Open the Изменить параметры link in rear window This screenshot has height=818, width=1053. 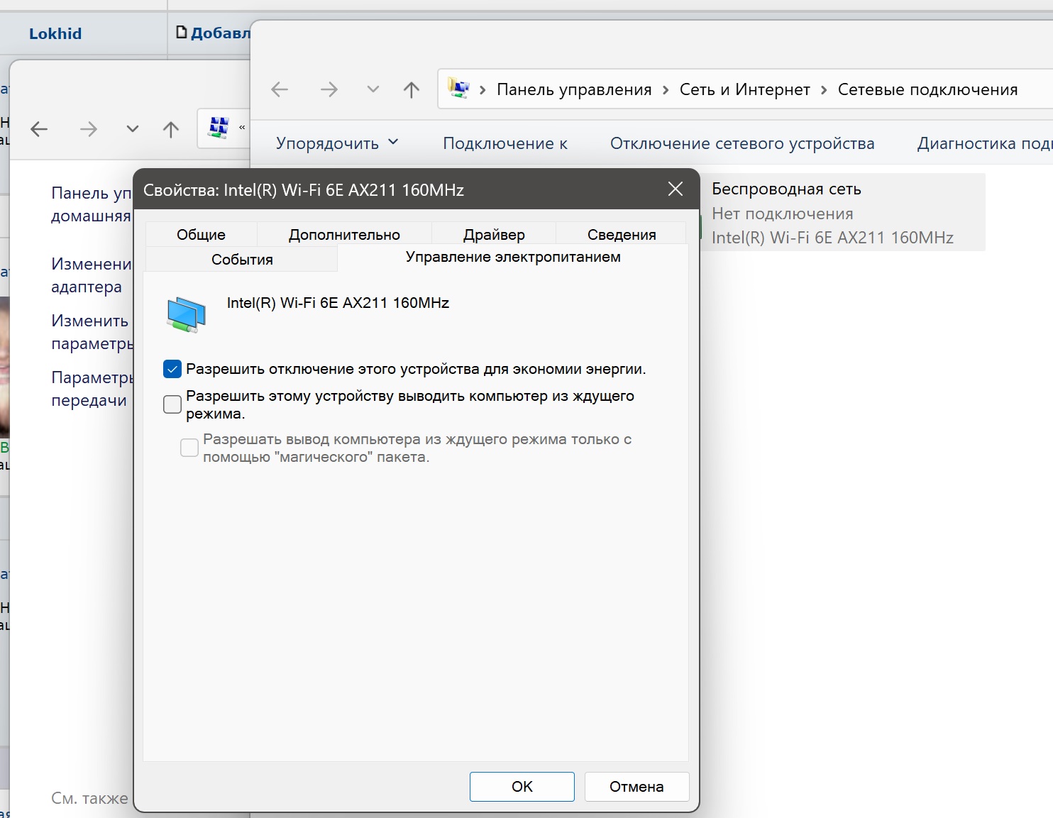92,332
